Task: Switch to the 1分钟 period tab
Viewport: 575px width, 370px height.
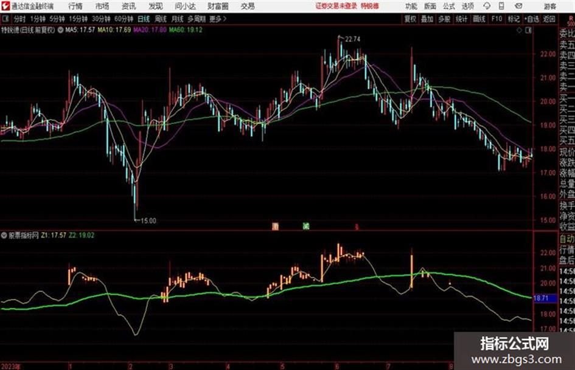Action: [x=38, y=19]
